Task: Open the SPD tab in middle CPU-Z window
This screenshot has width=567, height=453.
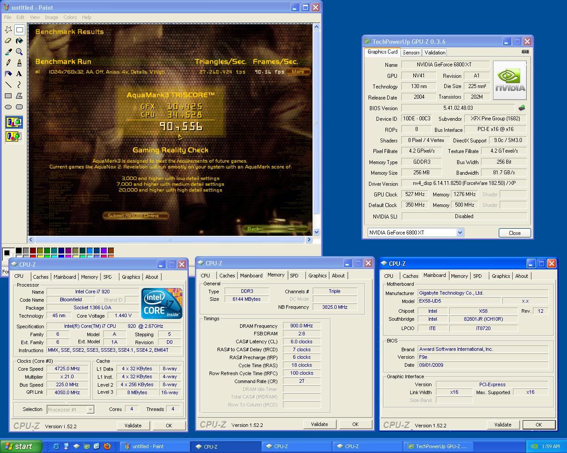Action: (x=294, y=276)
